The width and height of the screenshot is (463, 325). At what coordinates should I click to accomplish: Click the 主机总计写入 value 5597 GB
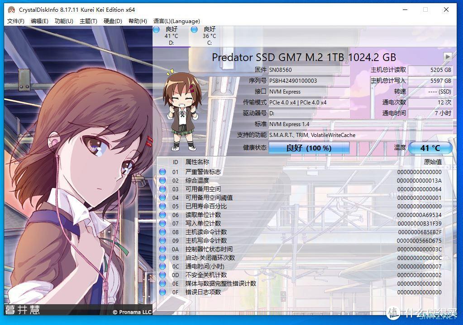click(430, 80)
